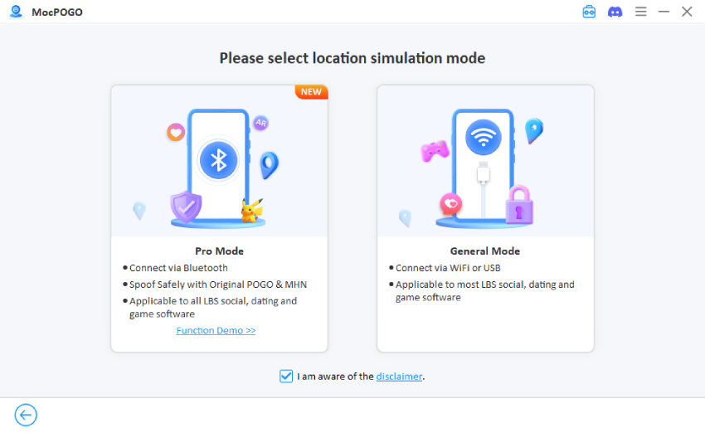Minimize the MocPOGO window
705x433 pixels.
664,12
